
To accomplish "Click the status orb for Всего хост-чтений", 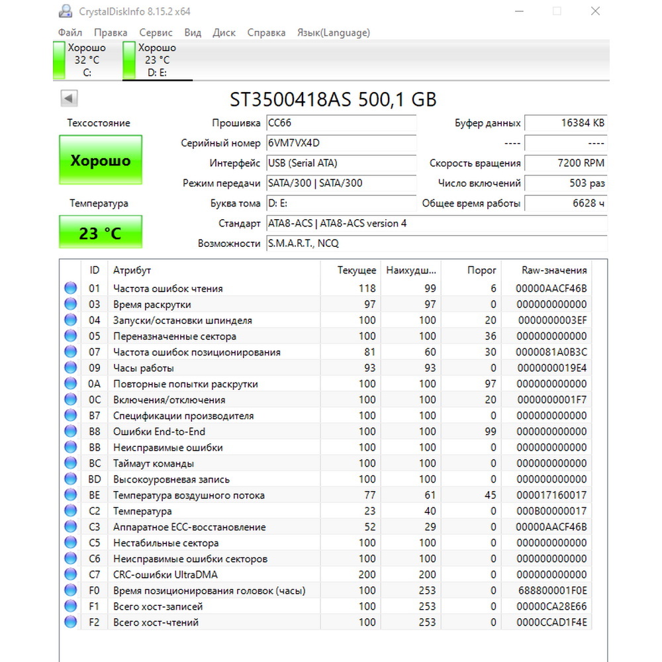I will coord(71,622).
